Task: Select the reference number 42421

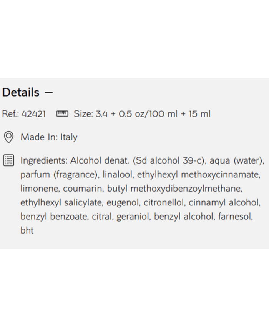Action: click(34, 114)
